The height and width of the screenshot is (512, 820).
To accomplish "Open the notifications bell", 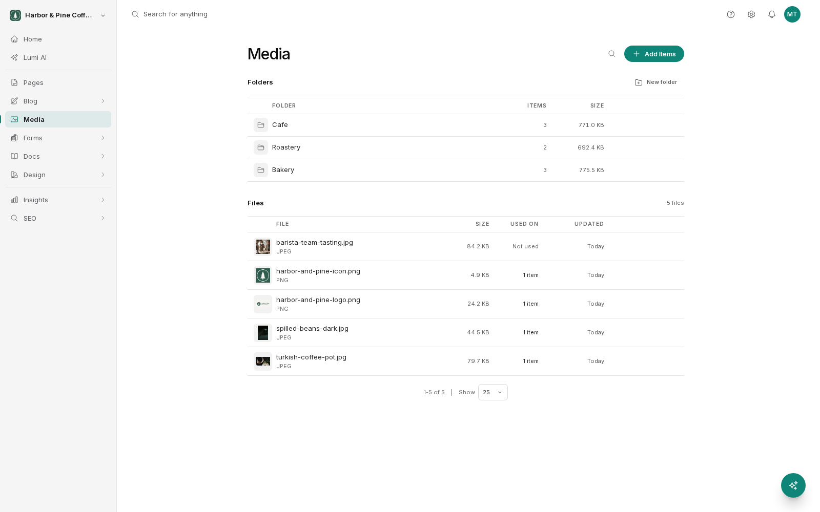I will (x=772, y=14).
